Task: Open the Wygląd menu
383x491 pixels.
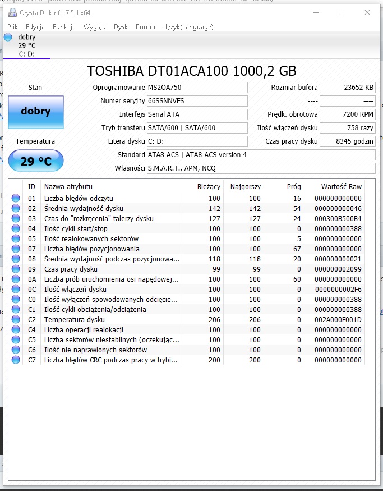Action: [95, 27]
